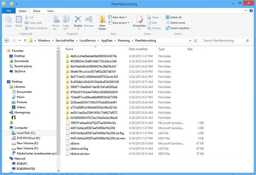The height and width of the screenshot is (175, 256).
Task: Open the Videos library
Action: (19, 107)
